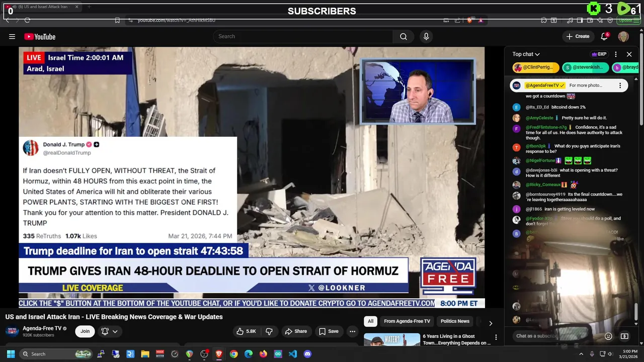Screen dimensions: 644x362
Task: Show hidden system tray icons chevron
Action: coord(581,354)
